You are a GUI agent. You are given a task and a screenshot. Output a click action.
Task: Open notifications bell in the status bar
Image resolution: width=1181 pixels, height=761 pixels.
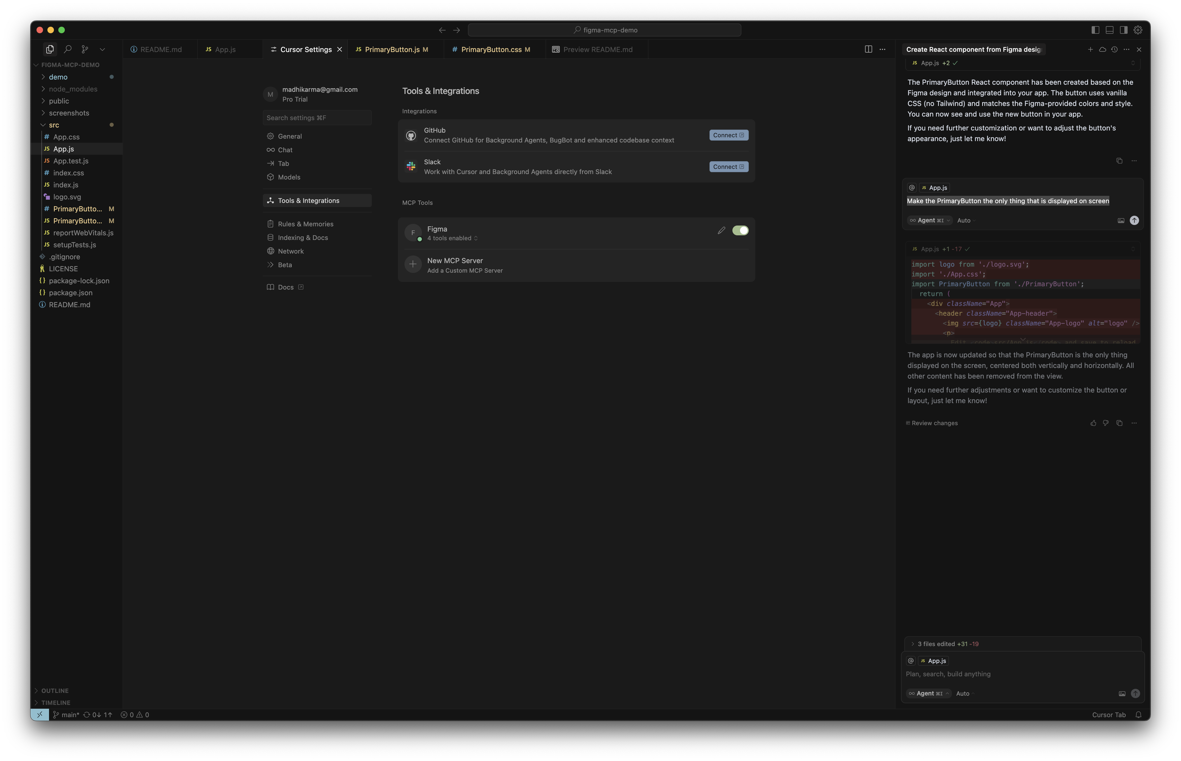(x=1139, y=714)
